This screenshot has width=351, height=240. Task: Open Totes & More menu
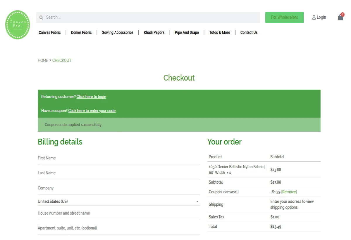[x=219, y=32]
